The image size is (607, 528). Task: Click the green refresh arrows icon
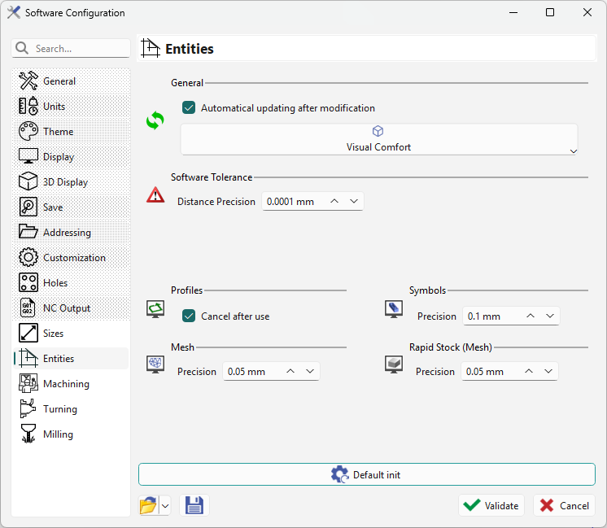tap(155, 120)
